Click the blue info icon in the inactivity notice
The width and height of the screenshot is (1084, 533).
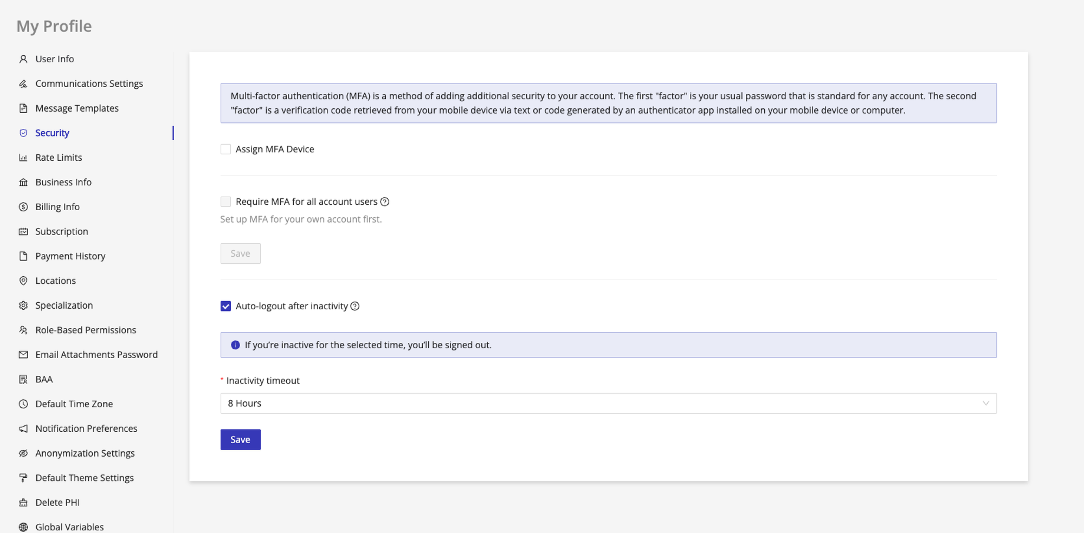(x=235, y=345)
